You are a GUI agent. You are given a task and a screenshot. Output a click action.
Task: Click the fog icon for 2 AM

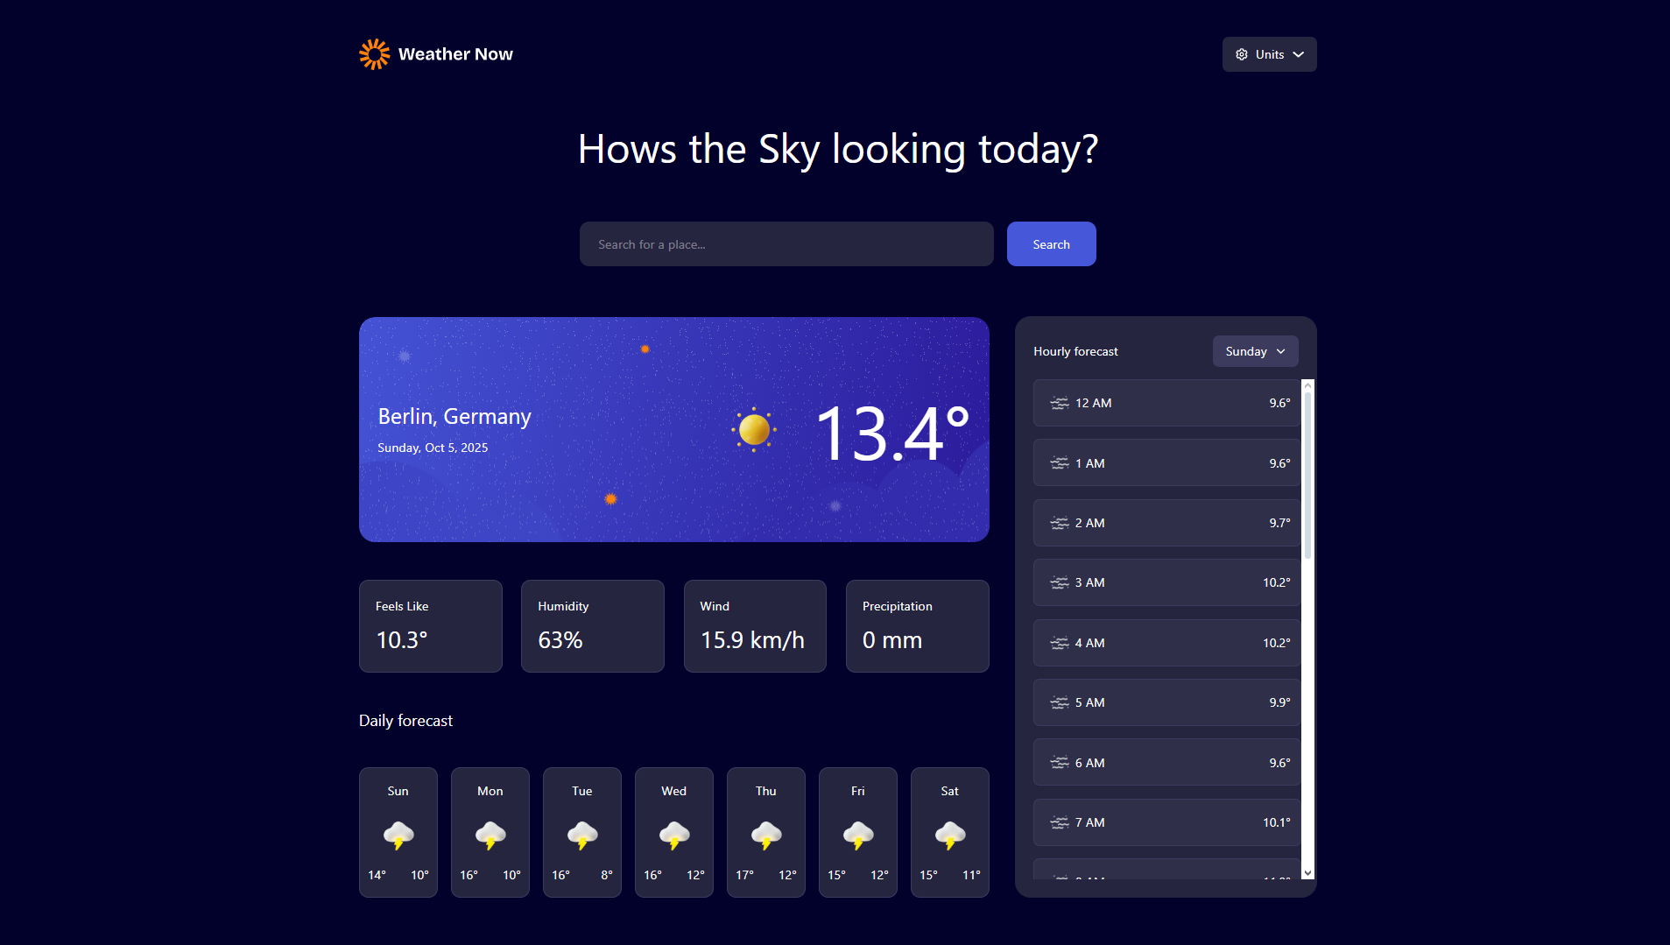1060,523
